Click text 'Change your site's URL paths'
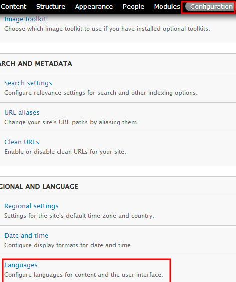Viewport: 236px width, 282px height. 47,122
